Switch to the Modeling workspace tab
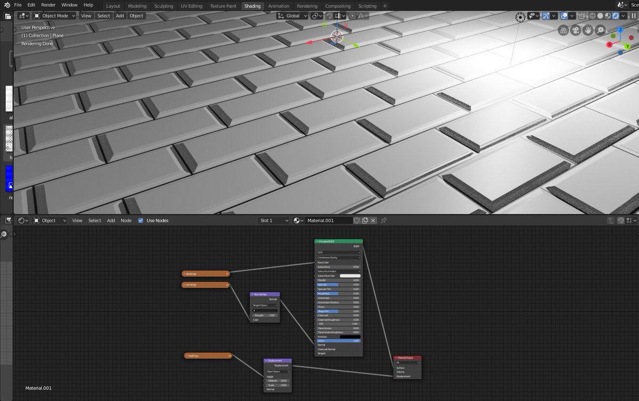Image resolution: width=639 pixels, height=401 pixels. click(x=137, y=6)
